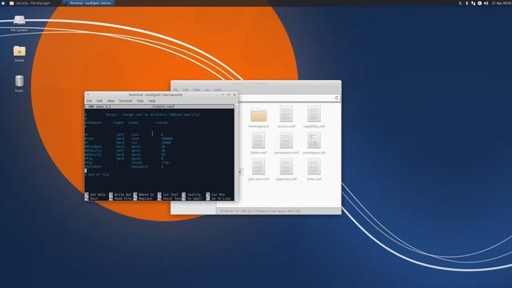Select limits.conf file in File Manager
Image resolution: width=512 pixels, height=288 pixels.
258,143
